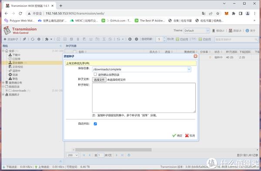Viewport: 261px width, 171px height.
Task: Select the 活动中 active tree item
Action: (14, 71)
